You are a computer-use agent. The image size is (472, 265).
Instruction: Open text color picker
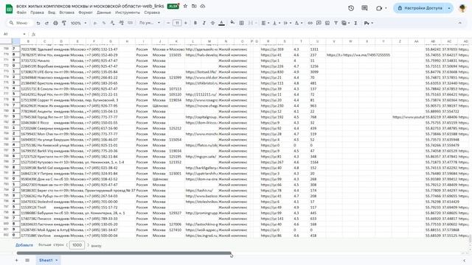click(x=221, y=23)
